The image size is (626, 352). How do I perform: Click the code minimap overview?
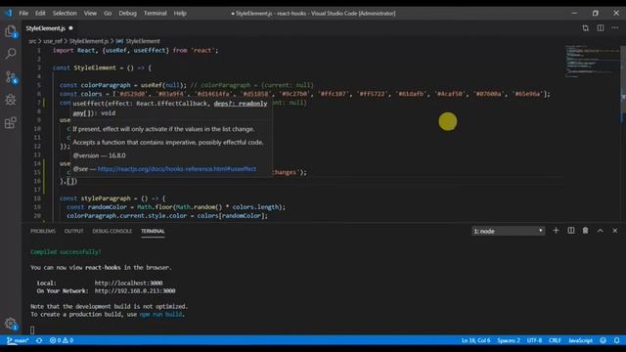click(591, 61)
